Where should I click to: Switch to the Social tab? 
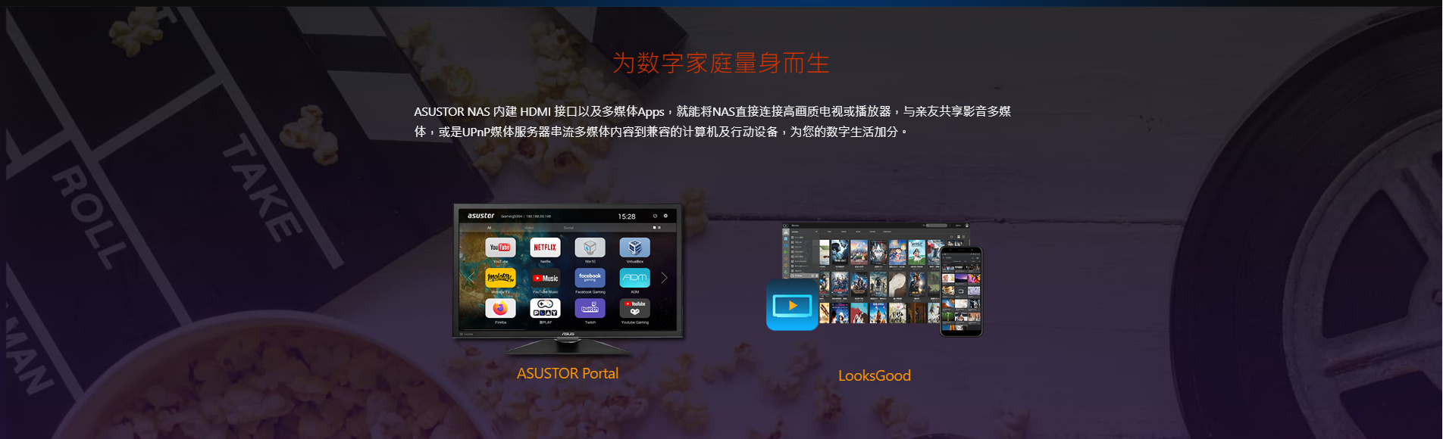pyautogui.click(x=568, y=227)
